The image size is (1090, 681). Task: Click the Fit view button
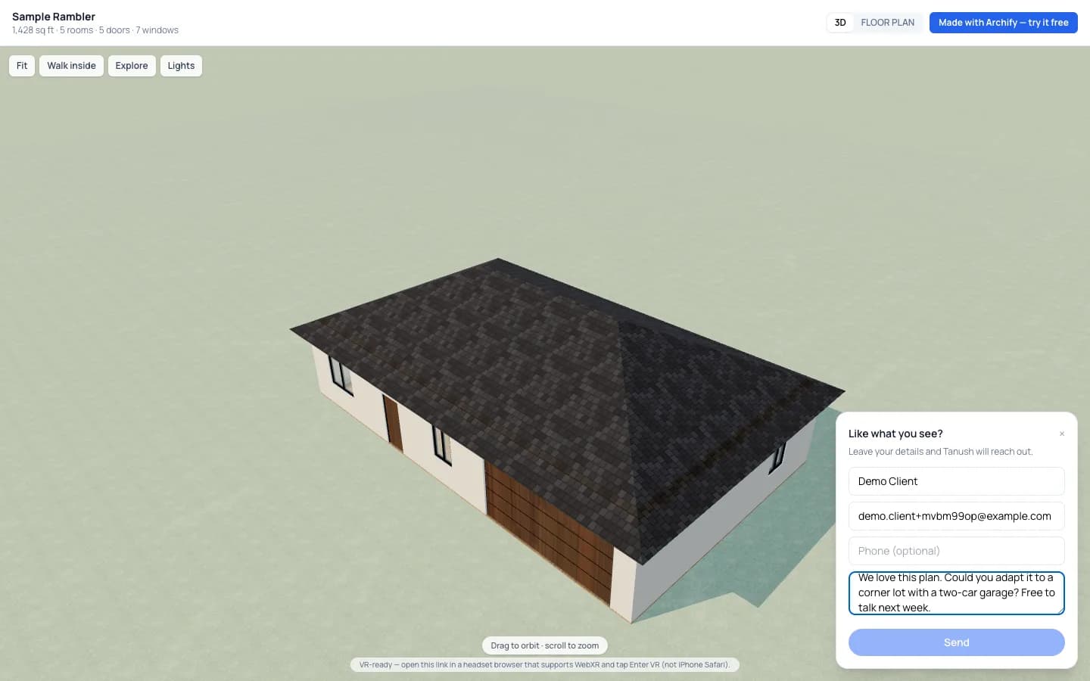(22, 66)
